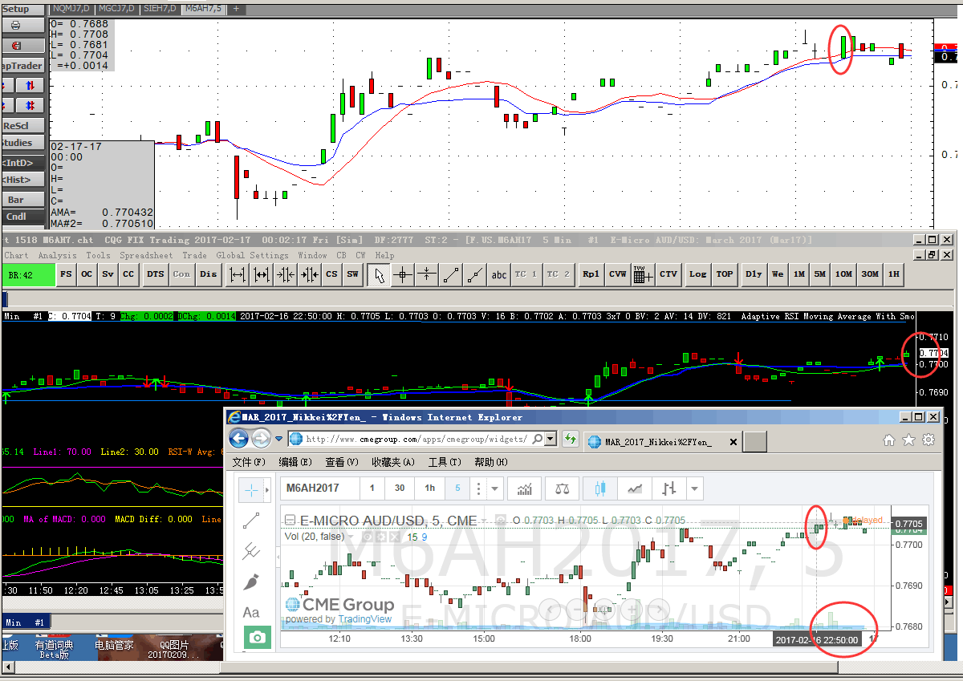Take a chart snapshot with the camera icon
Viewport: 963px width, 681px height.
pos(258,638)
